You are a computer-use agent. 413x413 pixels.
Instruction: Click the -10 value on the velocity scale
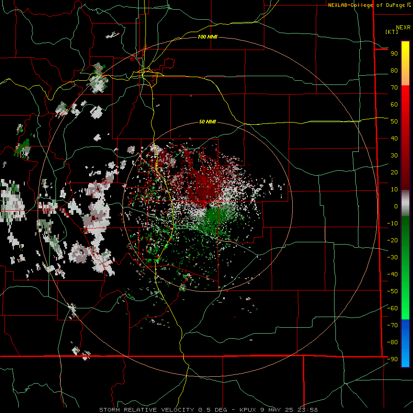[392, 223]
